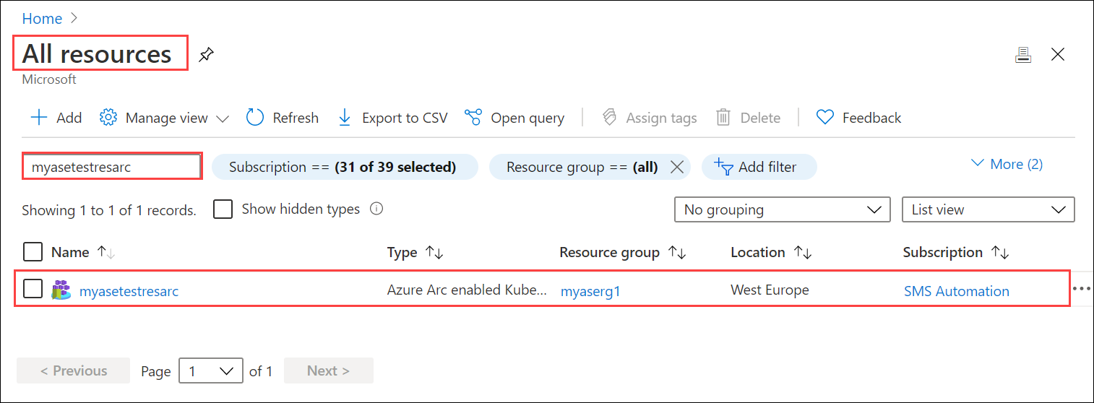
Task: Click the Azure Arc Kubernetes resource icon
Action: pos(61,290)
